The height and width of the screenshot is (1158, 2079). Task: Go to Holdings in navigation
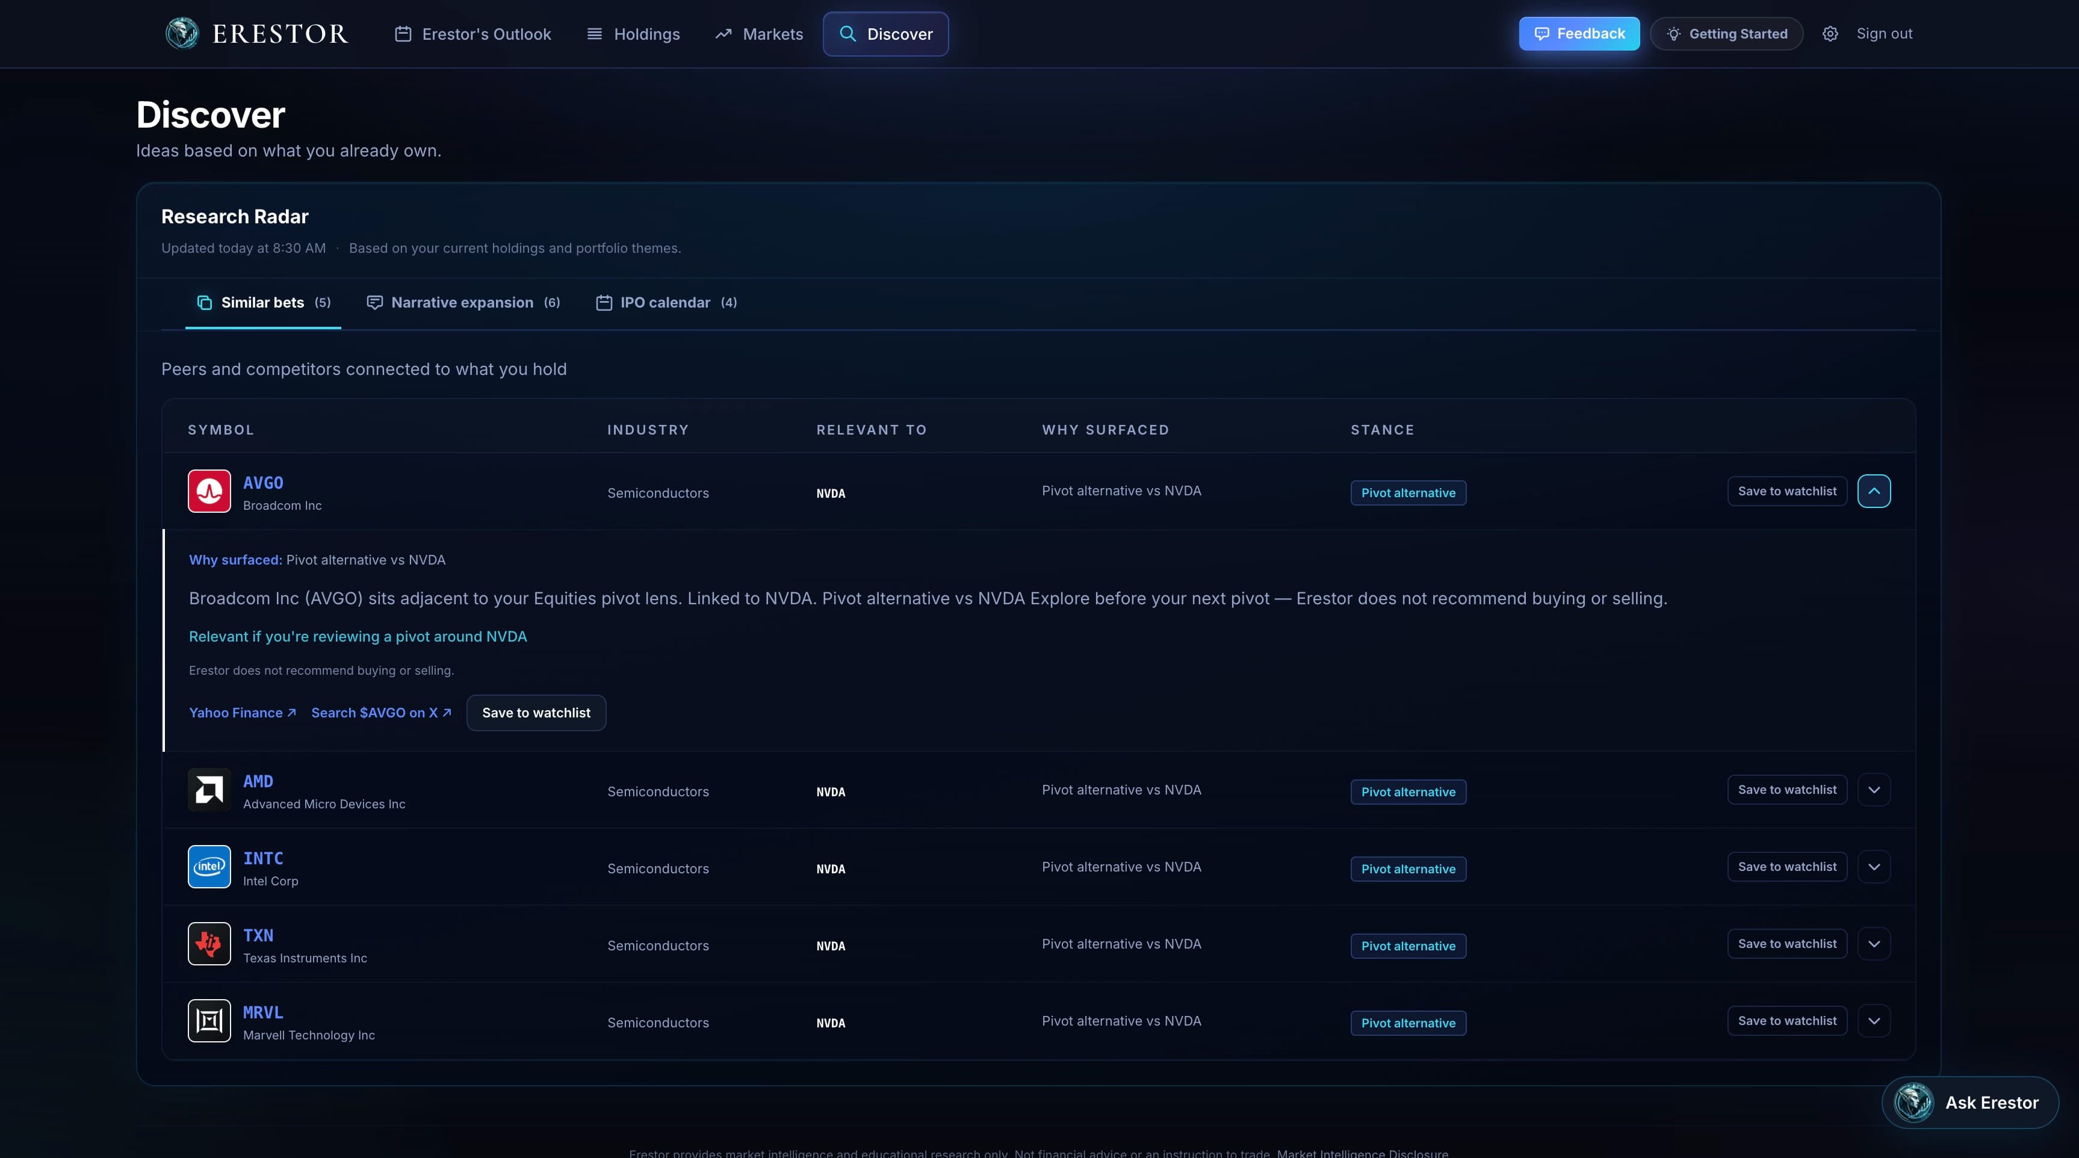[x=633, y=34]
